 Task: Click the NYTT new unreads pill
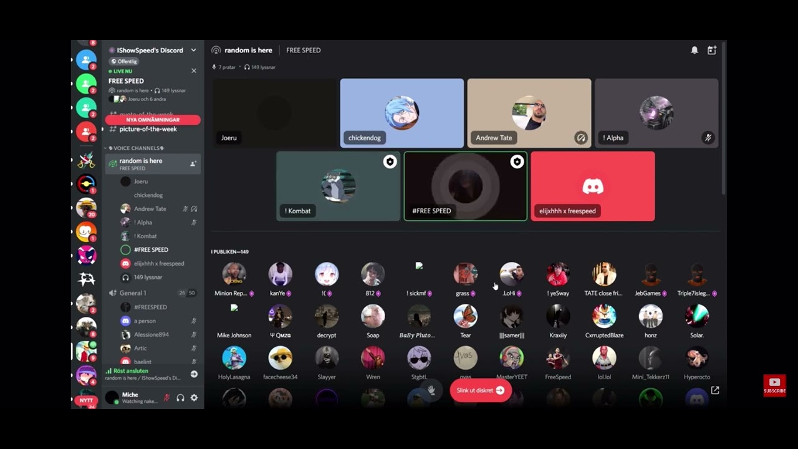86,400
